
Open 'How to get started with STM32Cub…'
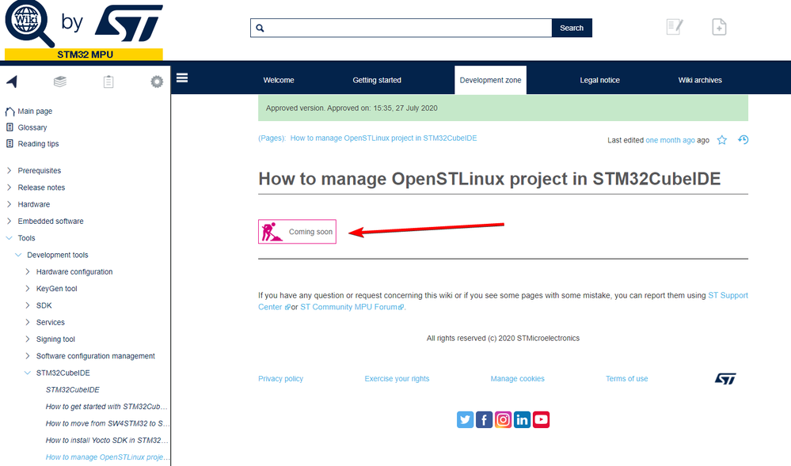coord(106,407)
